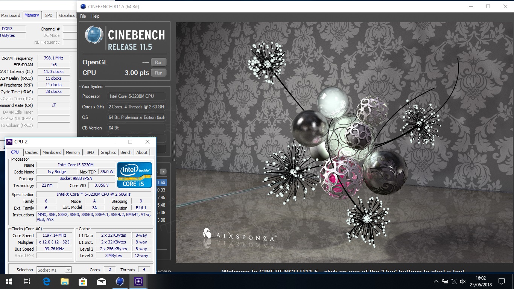This screenshot has height=289, width=514.
Task: Select the 3.00 ranking score row
Action: pyautogui.click(x=161, y=220)
